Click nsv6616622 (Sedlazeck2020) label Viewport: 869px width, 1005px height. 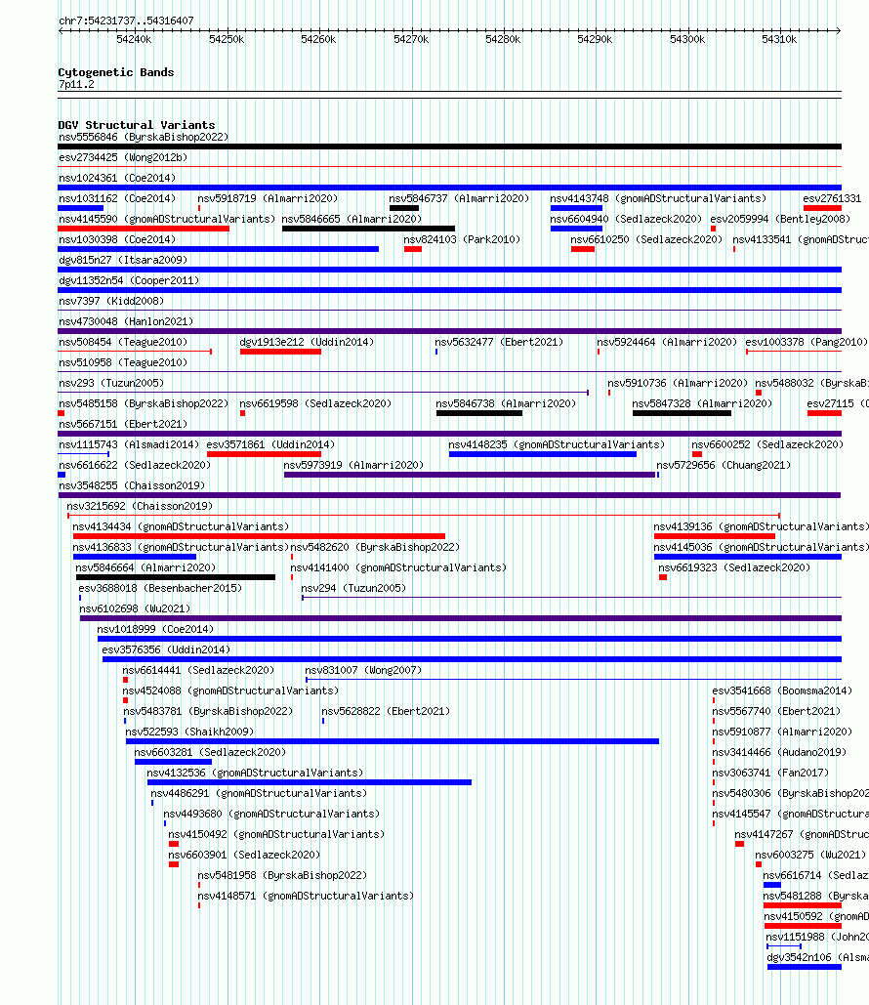(135, 465)
